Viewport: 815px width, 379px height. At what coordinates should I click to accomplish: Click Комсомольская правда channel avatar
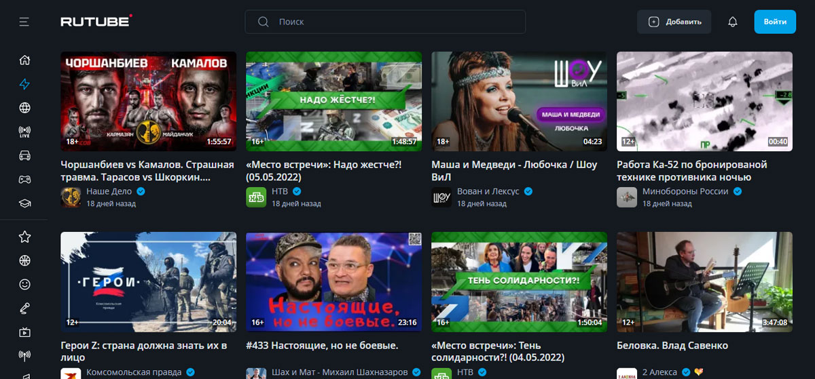point(71,374)
